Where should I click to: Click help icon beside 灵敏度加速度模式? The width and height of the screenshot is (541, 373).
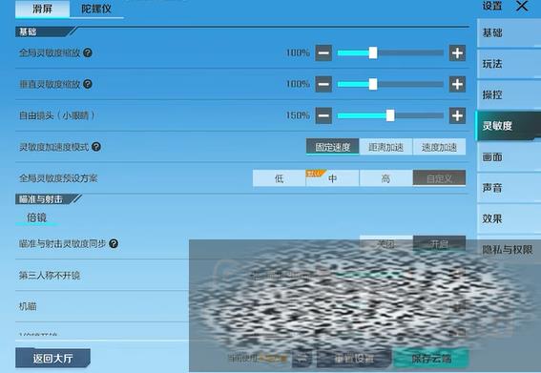click(x=96, y=147)
